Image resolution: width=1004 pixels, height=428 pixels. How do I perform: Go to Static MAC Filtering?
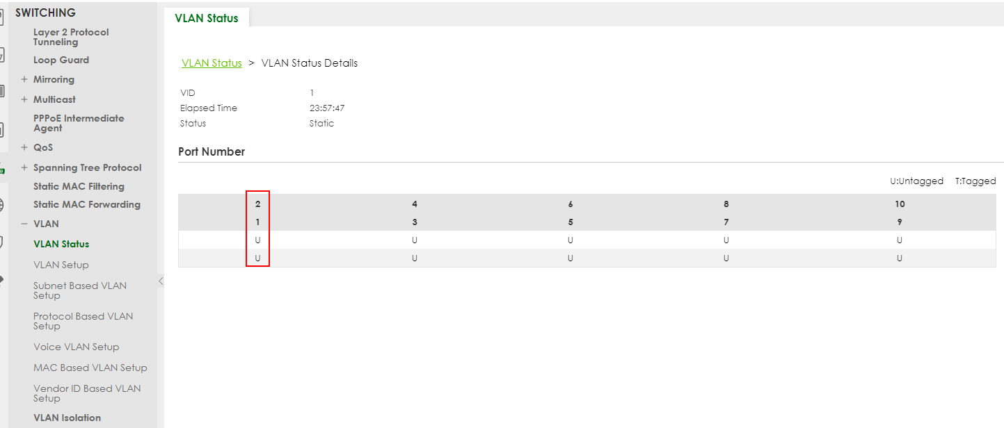click(x=79, y=186)
